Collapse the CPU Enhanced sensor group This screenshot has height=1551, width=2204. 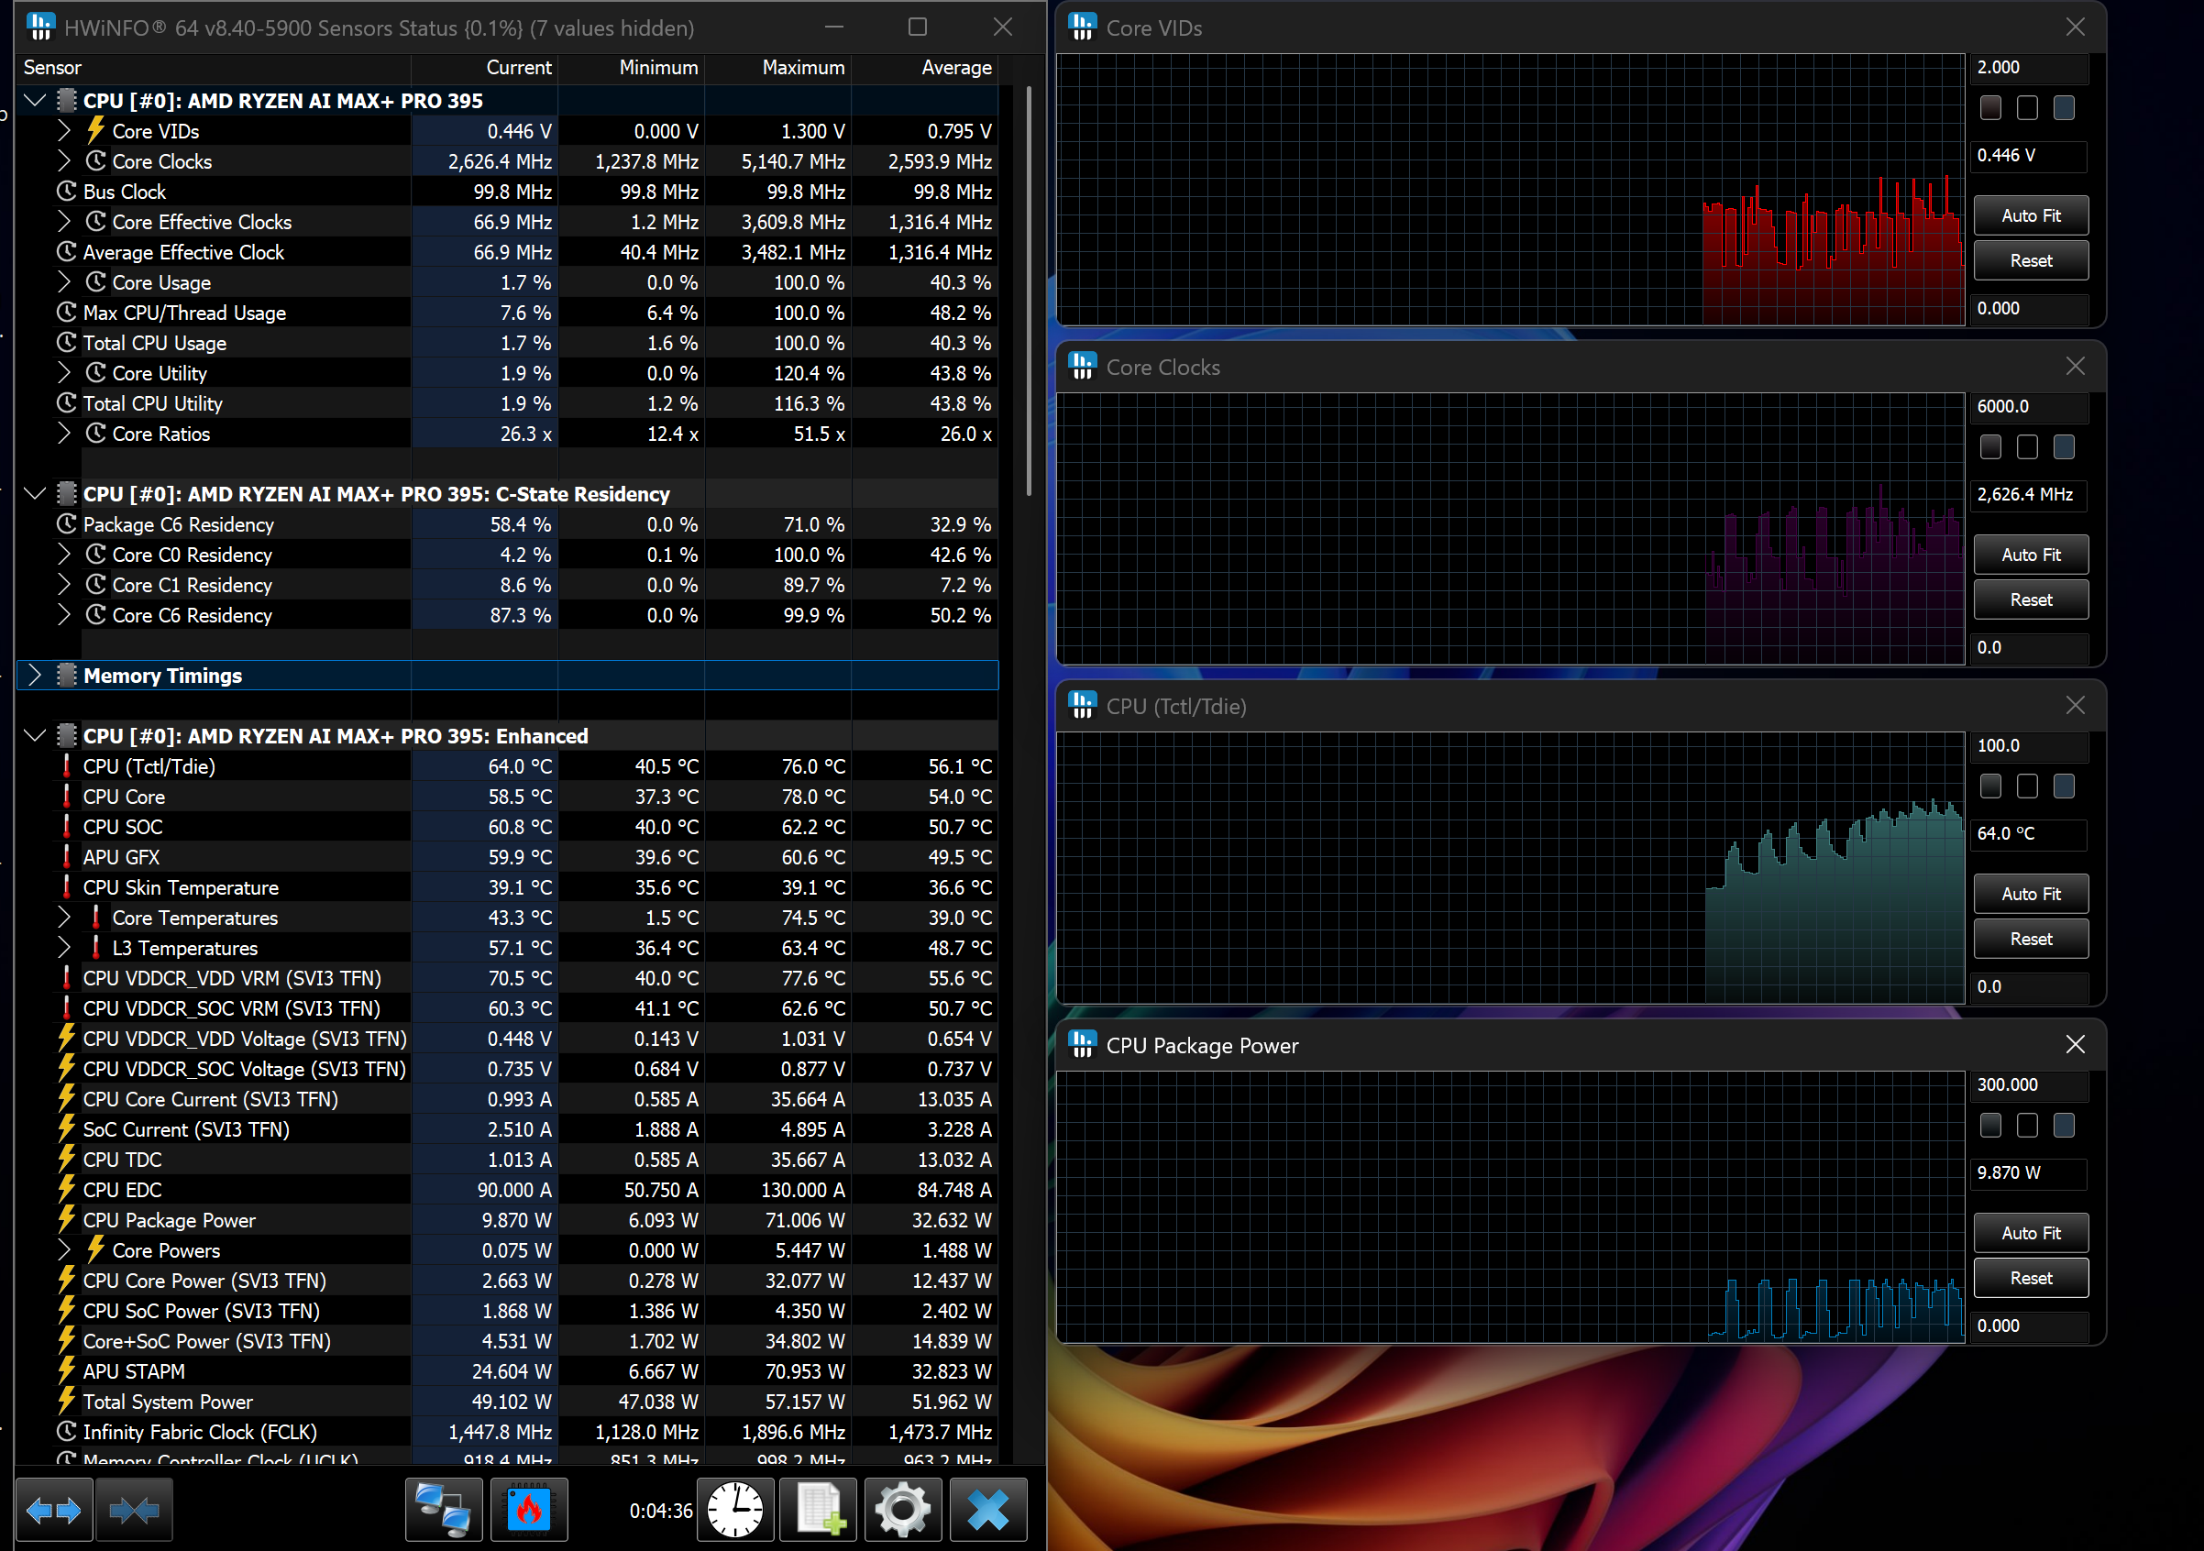tap(36, 736)
